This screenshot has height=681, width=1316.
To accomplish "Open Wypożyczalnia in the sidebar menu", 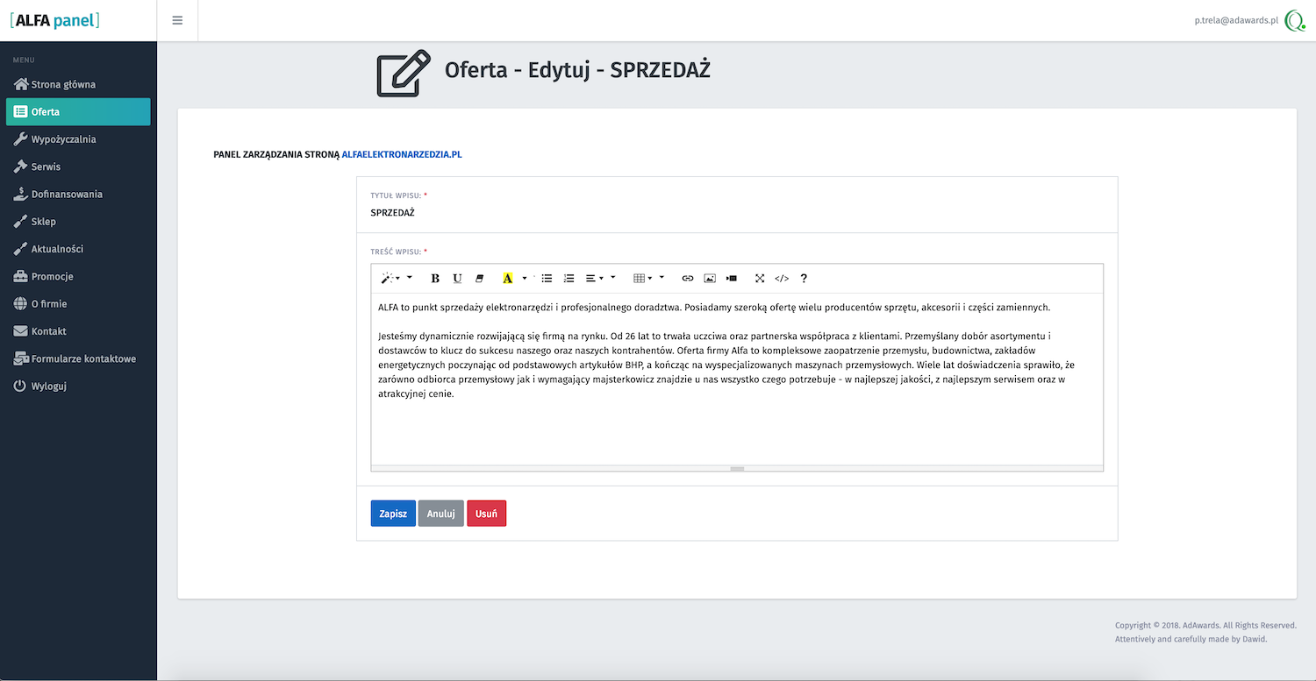I will click(x=63, y=139).
